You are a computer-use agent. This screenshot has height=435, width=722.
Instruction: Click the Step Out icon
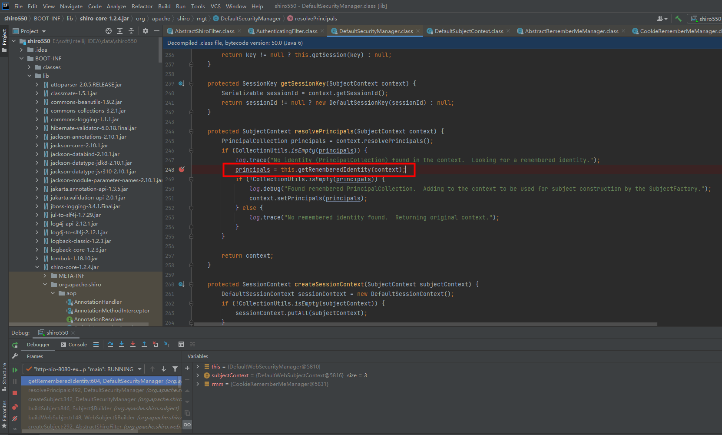pyautogui.click(x=144, y=344)
